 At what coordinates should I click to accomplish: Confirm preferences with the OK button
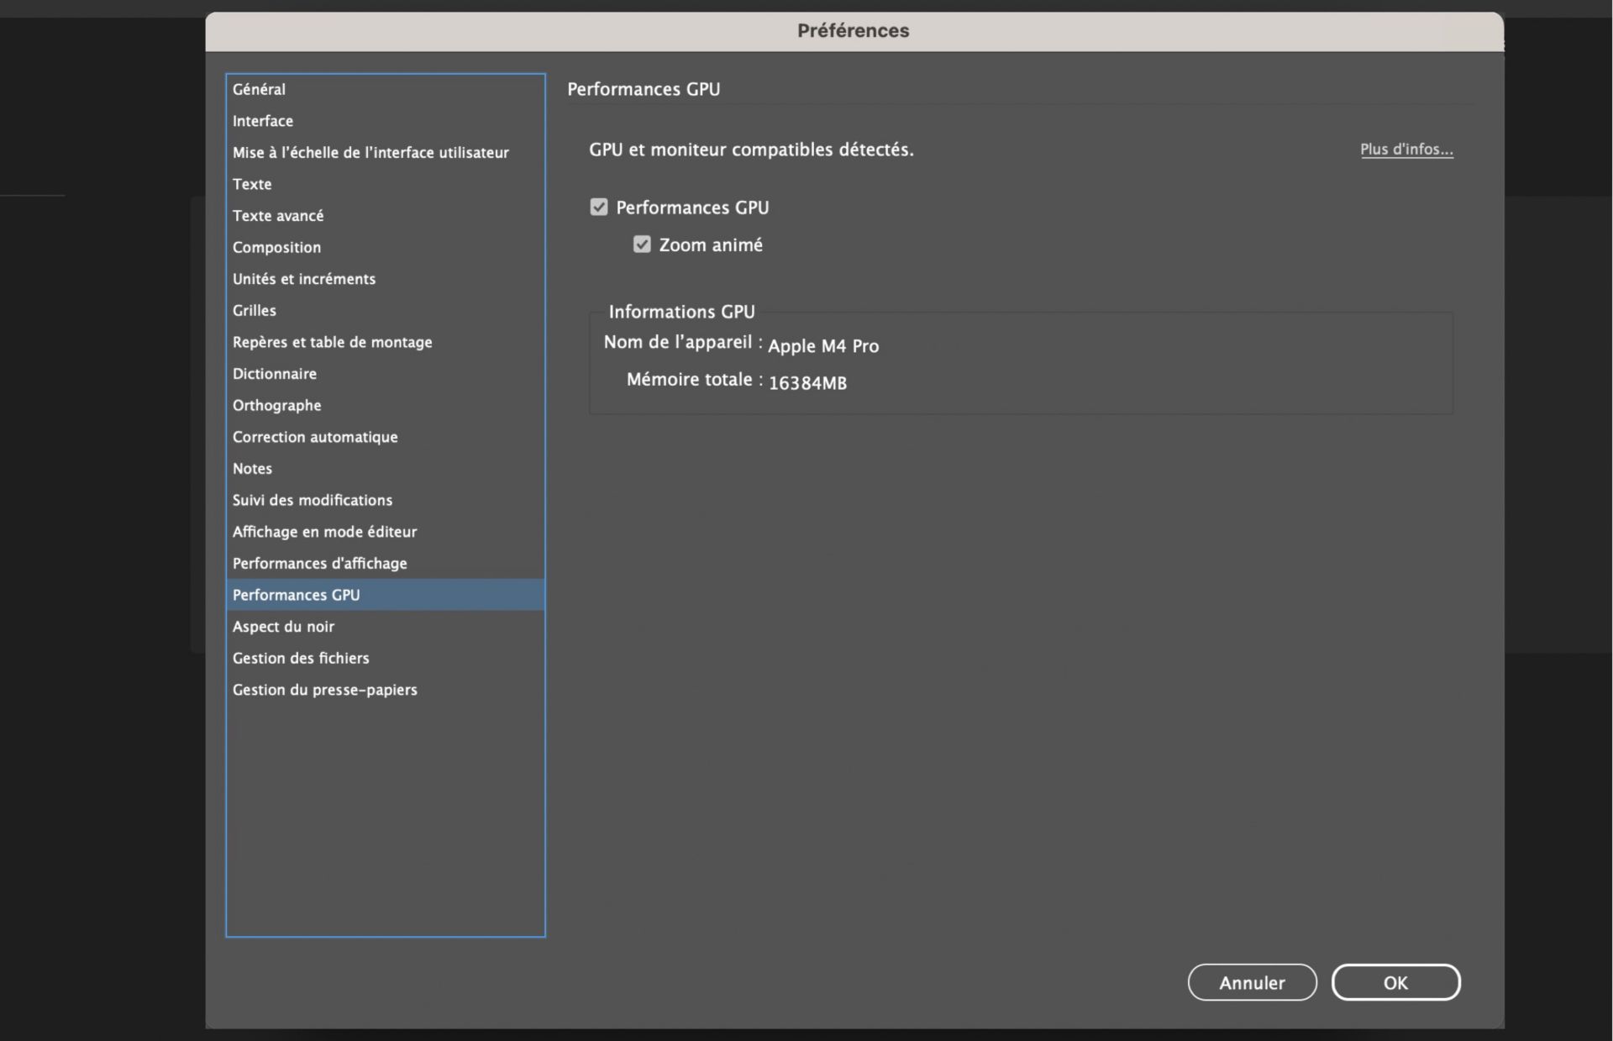pyautogui.click(x=1395, y=982)
